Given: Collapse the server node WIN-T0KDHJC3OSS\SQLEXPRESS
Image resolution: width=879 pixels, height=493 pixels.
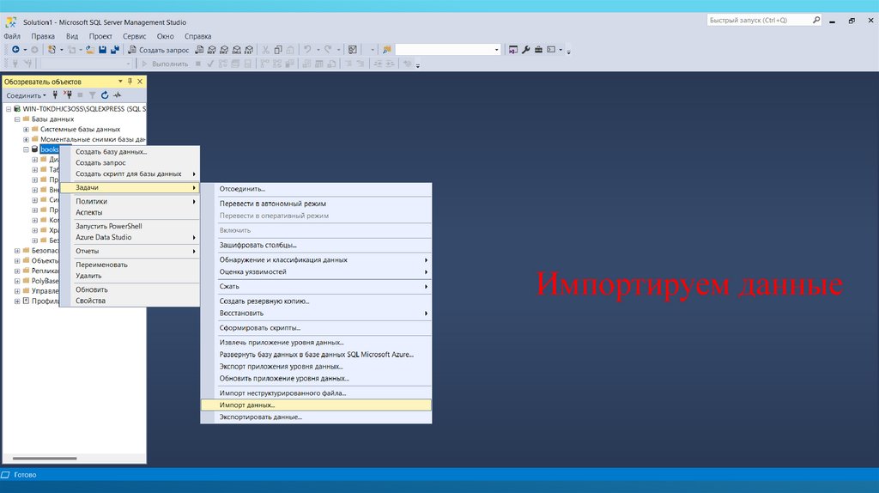Looking at the screenshot, I should pyautogui.click(x=9, y=109).
